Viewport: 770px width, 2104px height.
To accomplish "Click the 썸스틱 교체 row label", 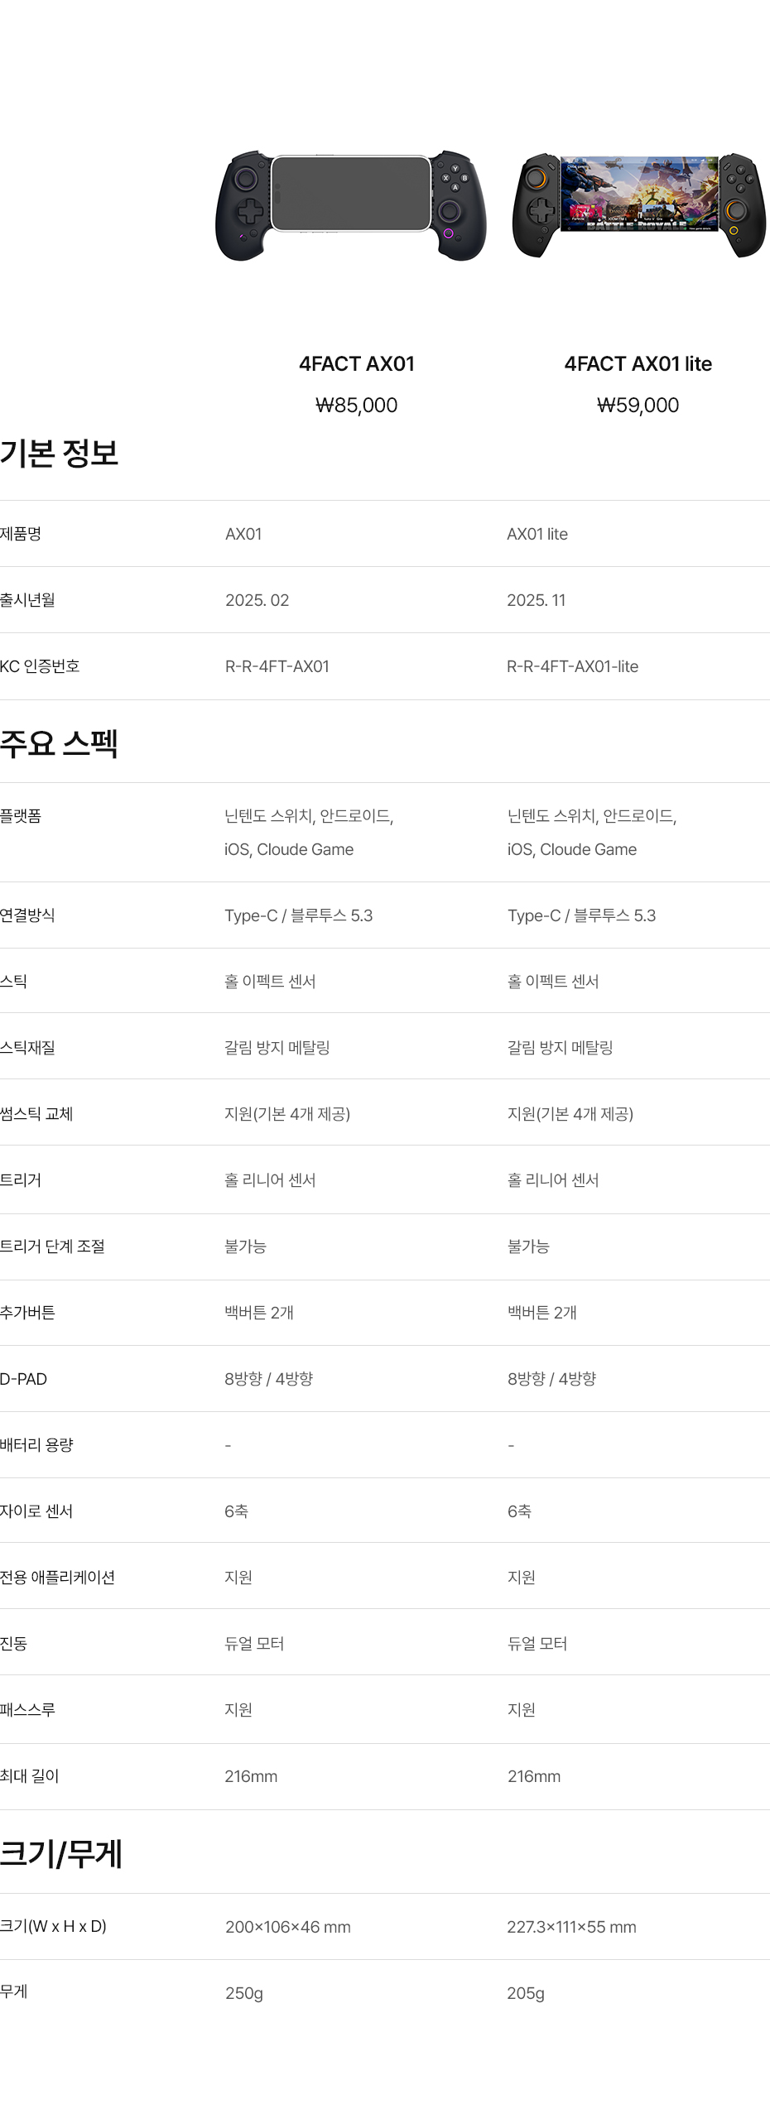I will tap(36, 1114).
